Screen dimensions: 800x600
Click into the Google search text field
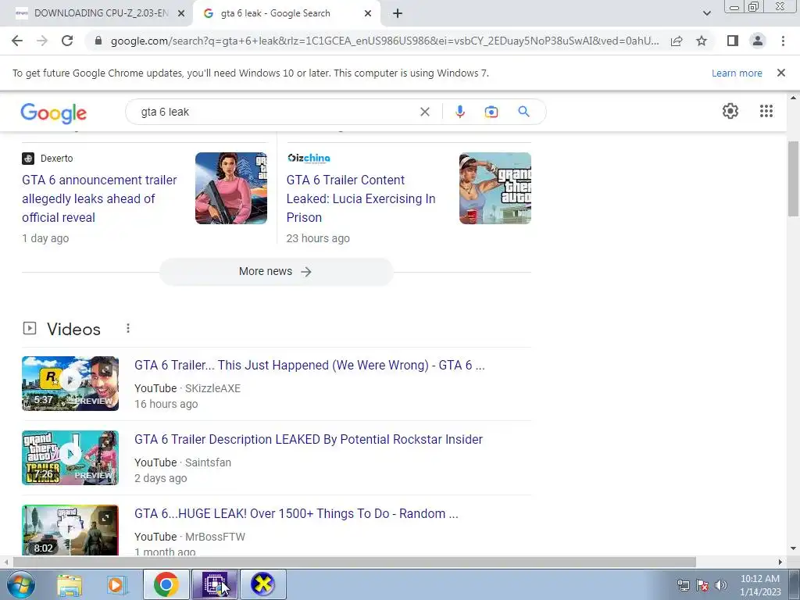pyautogui.click(x=276, y=112)
